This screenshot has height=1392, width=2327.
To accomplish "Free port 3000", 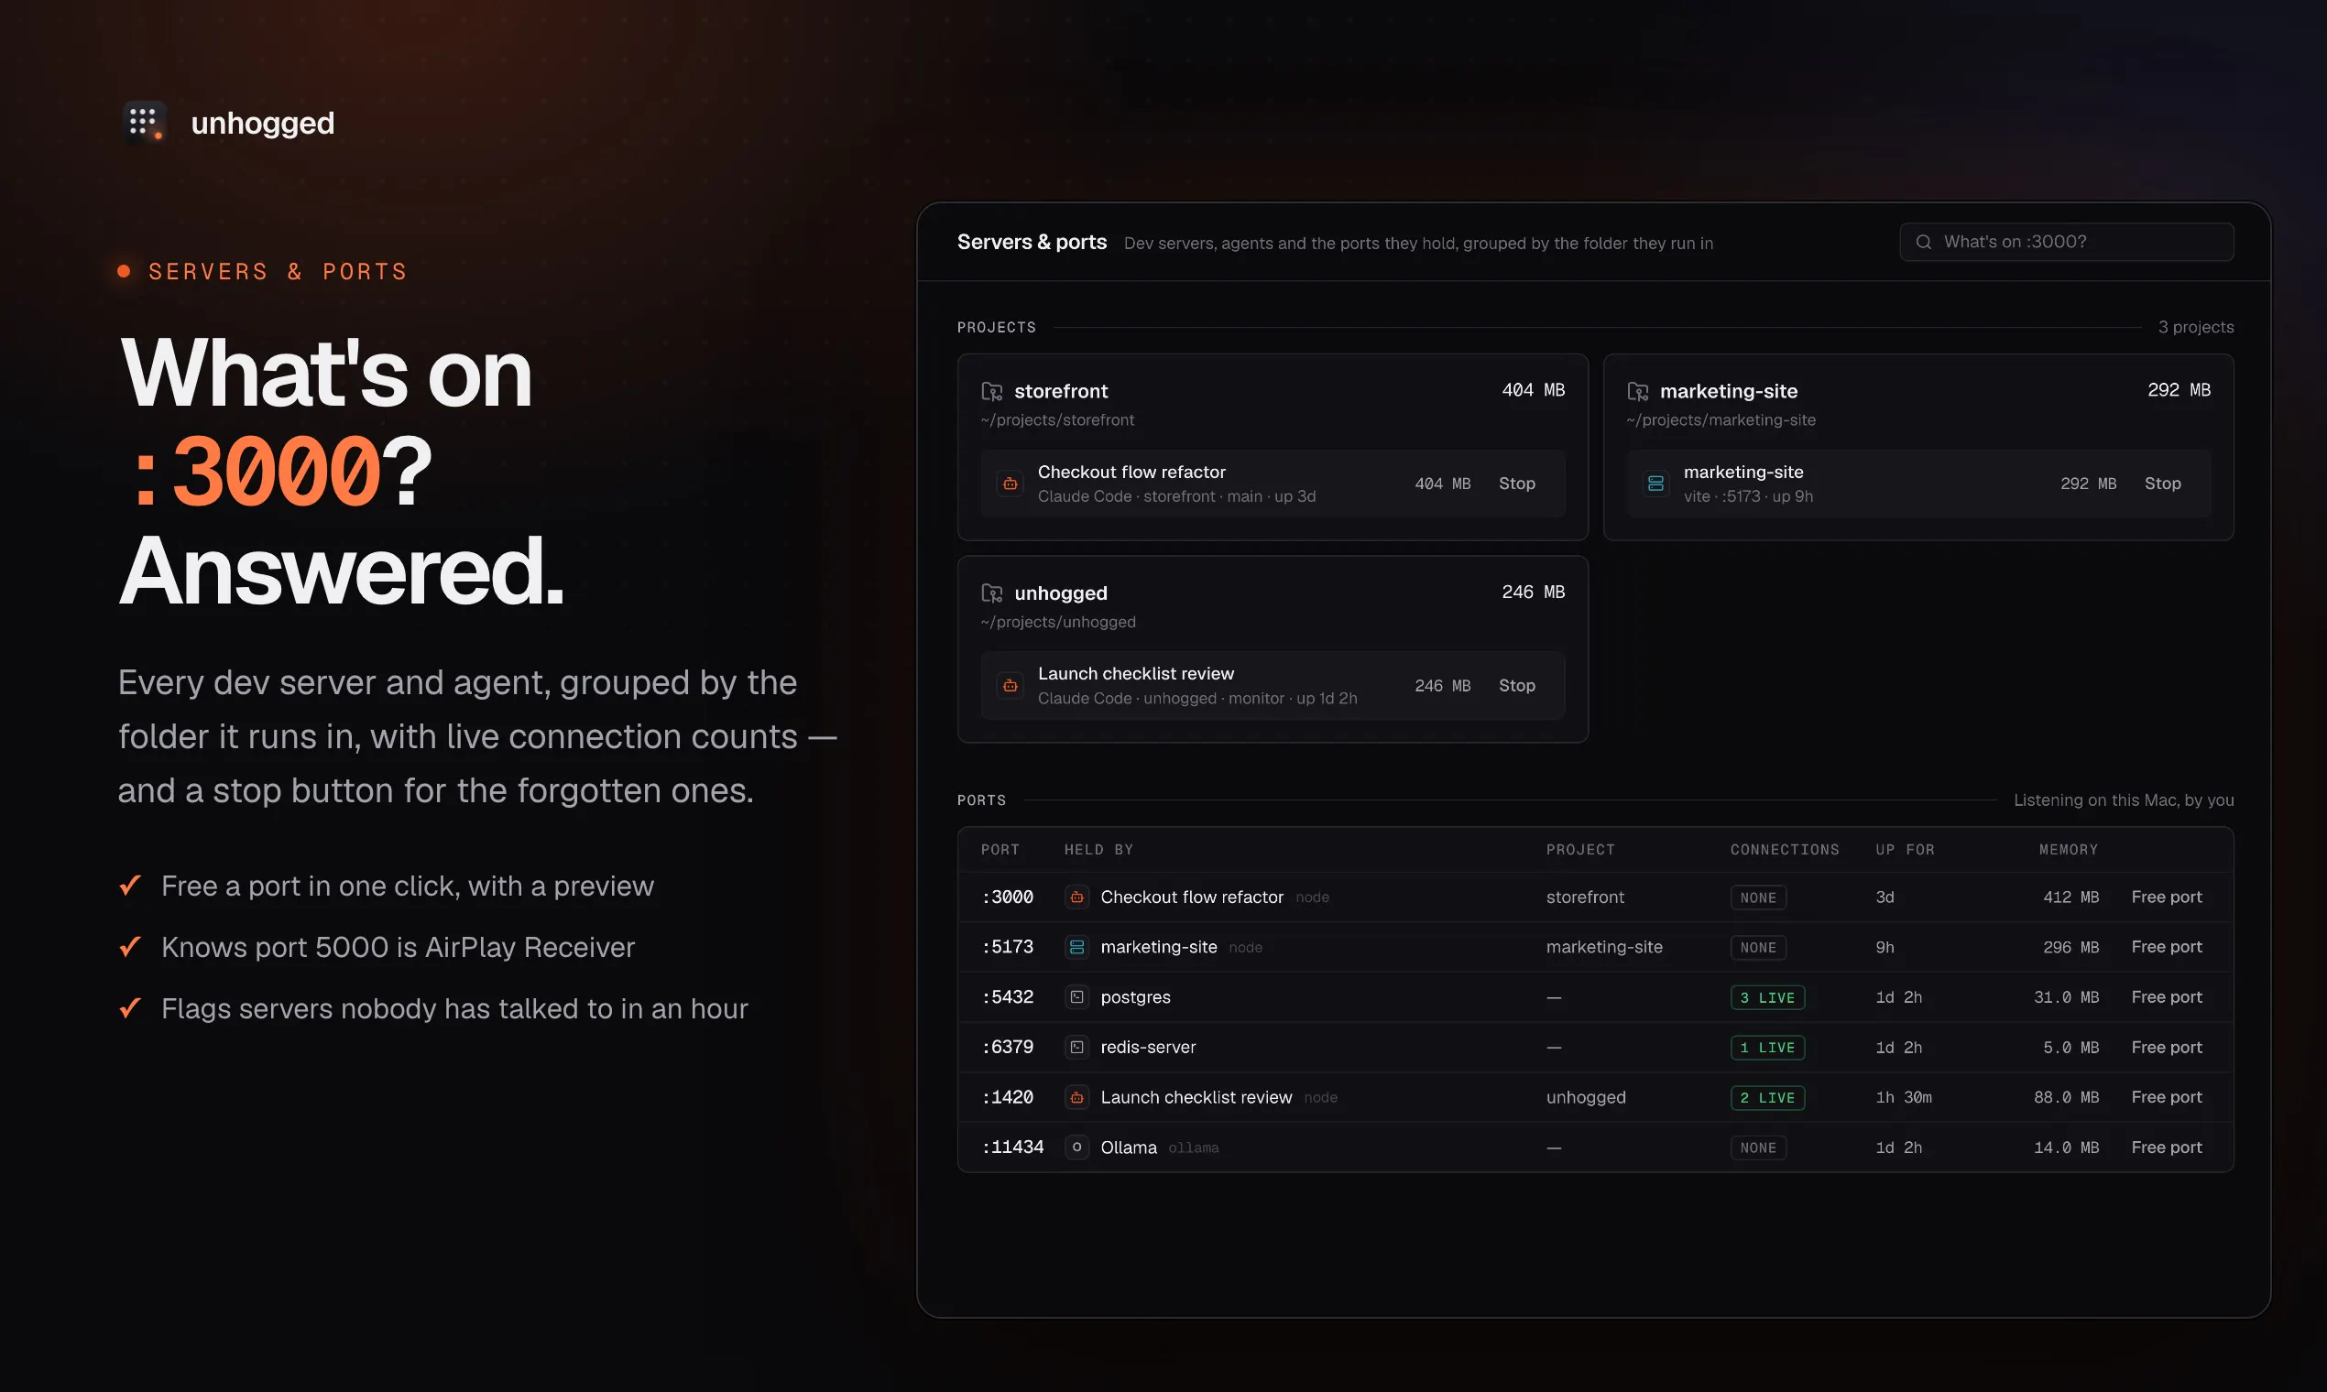I will pos(2166,897).
